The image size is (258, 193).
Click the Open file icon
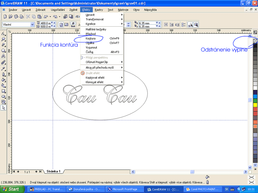tap(10, 17)
